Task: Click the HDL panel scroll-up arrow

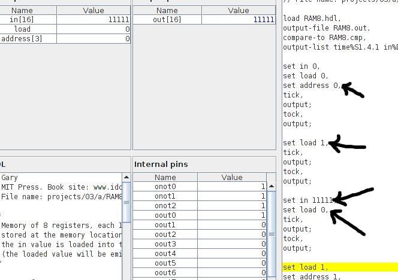Action: 126,178
